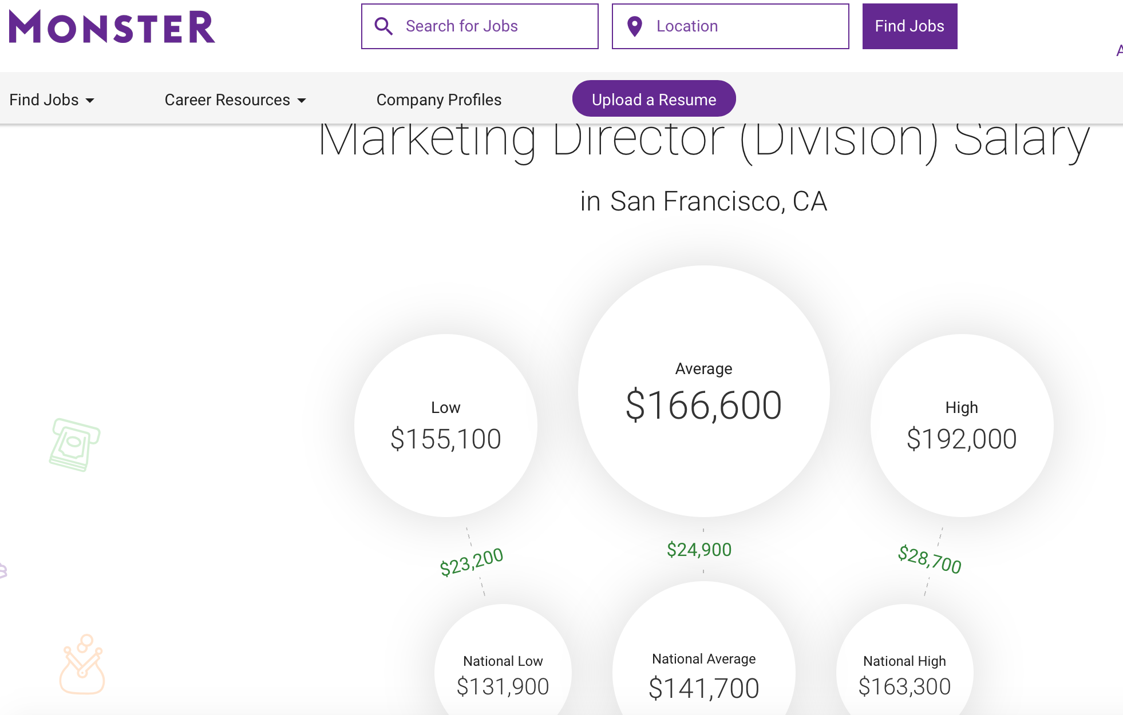Click the $28,700 difference label
1123x715 pixels.
(930, 559)
